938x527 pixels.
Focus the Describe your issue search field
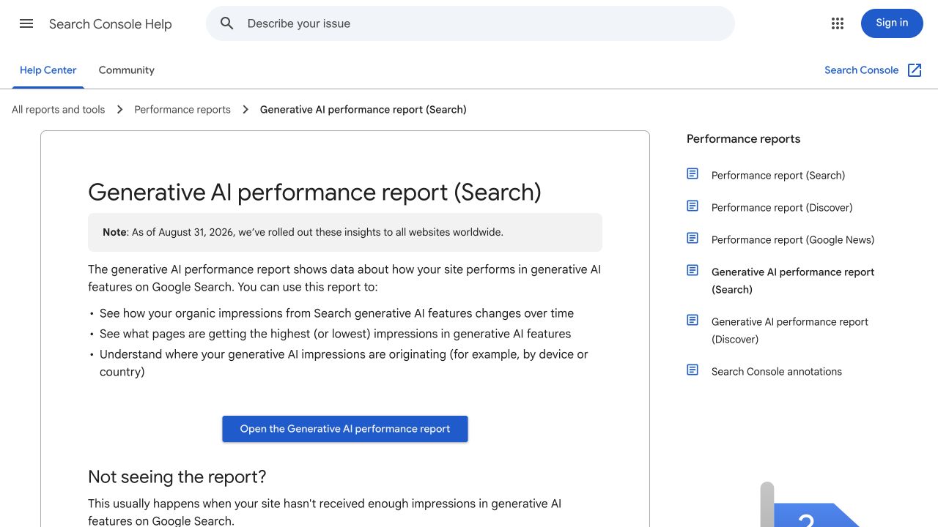[470, 23]
